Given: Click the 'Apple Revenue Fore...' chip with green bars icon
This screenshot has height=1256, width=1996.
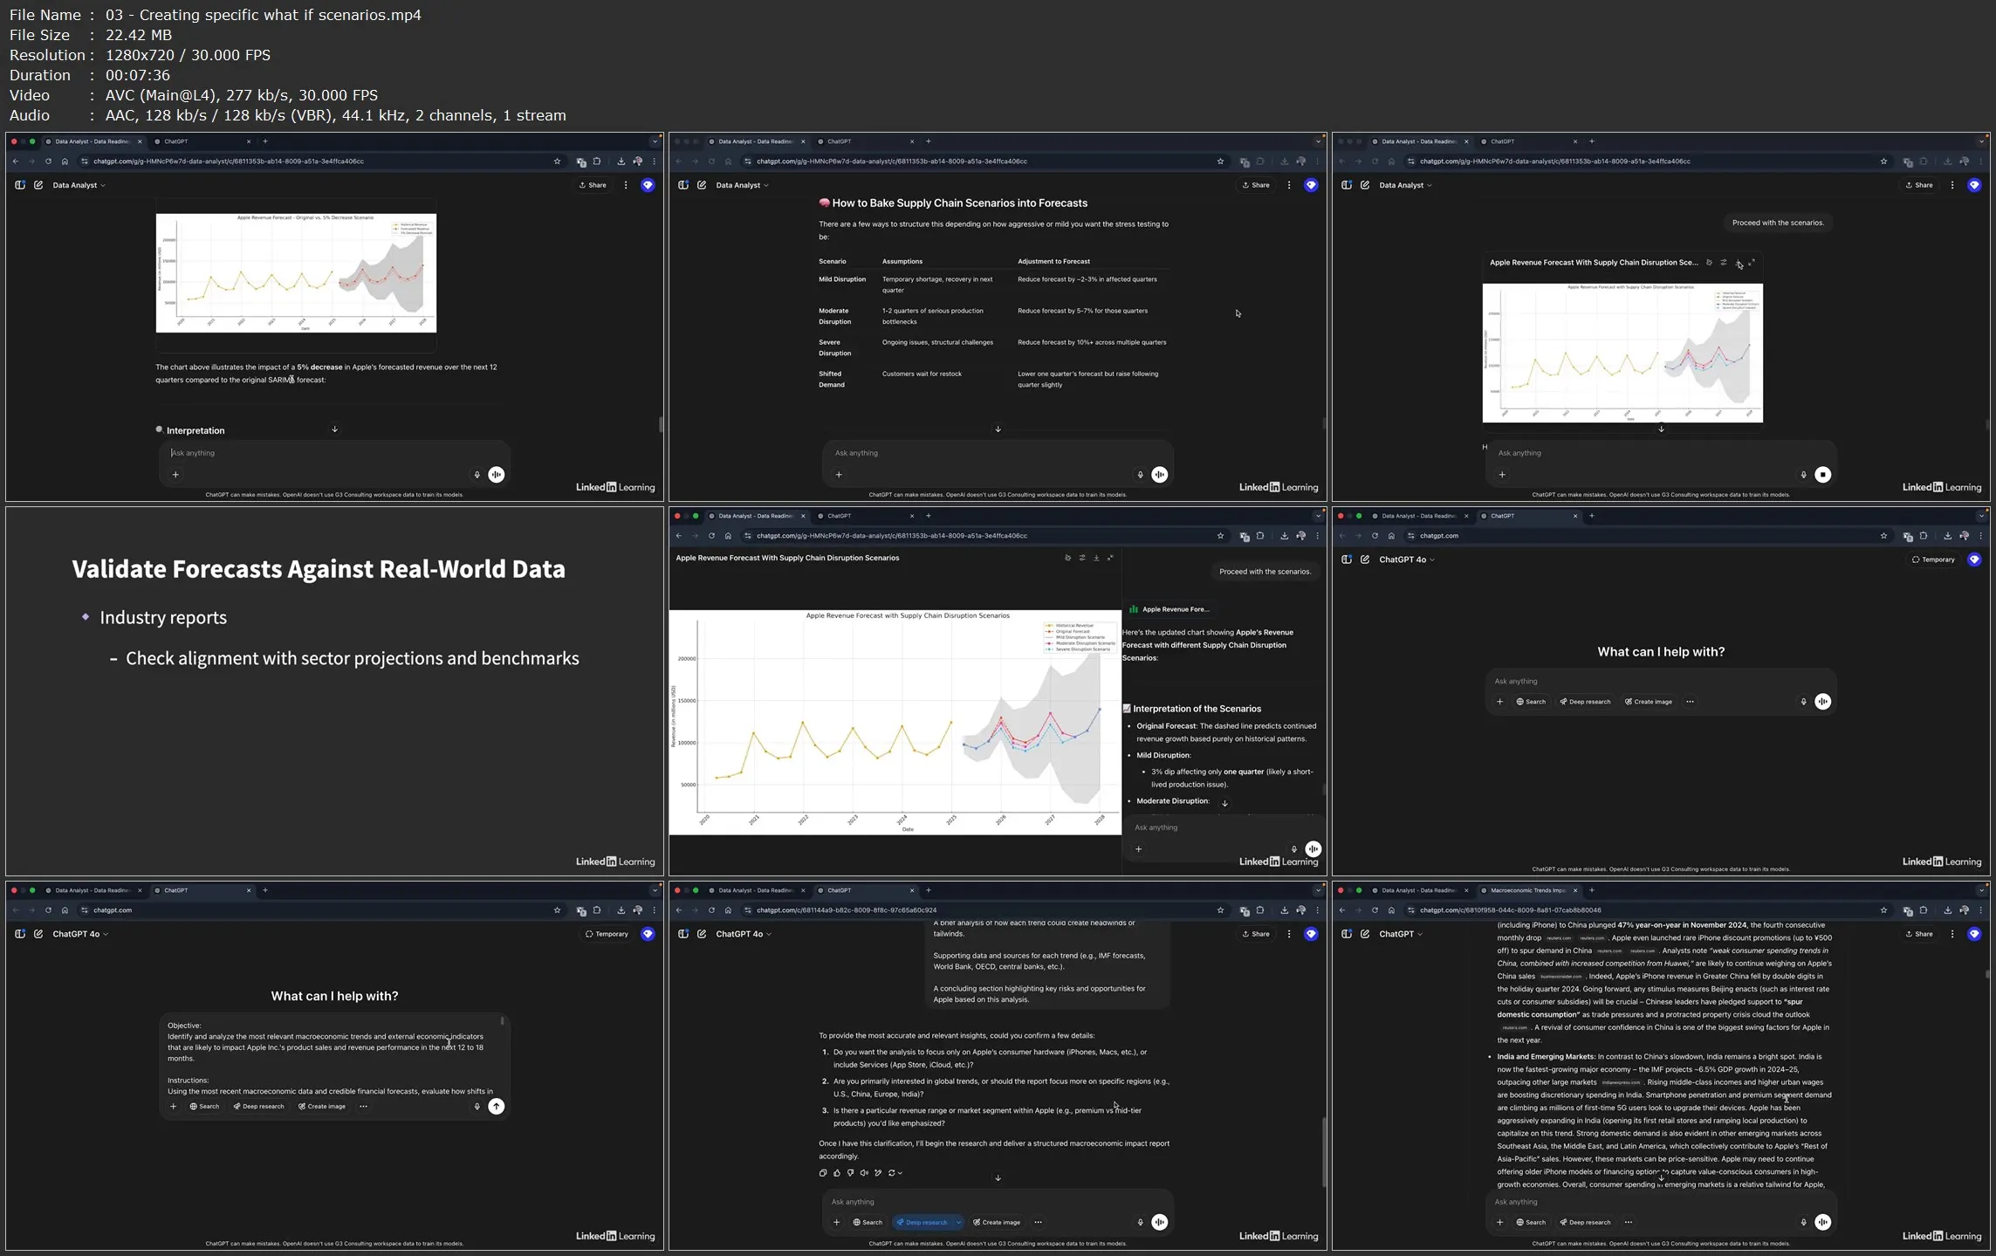Looking at the screenshot, I should [1169, 609].
